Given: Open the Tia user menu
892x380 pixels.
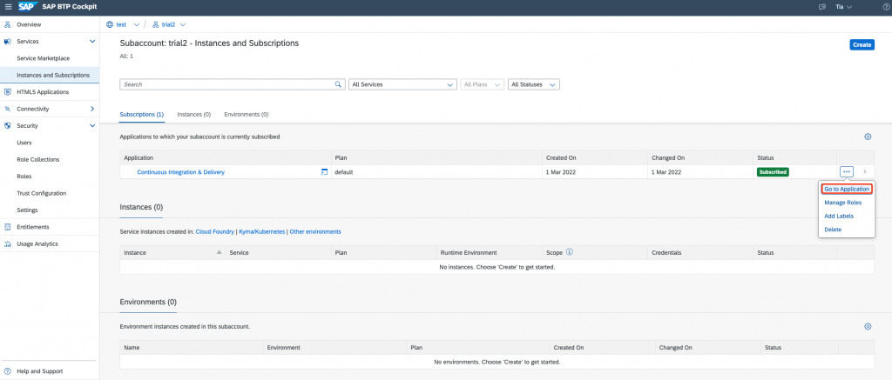Looking at the screenshot, I should click(843, 7).
